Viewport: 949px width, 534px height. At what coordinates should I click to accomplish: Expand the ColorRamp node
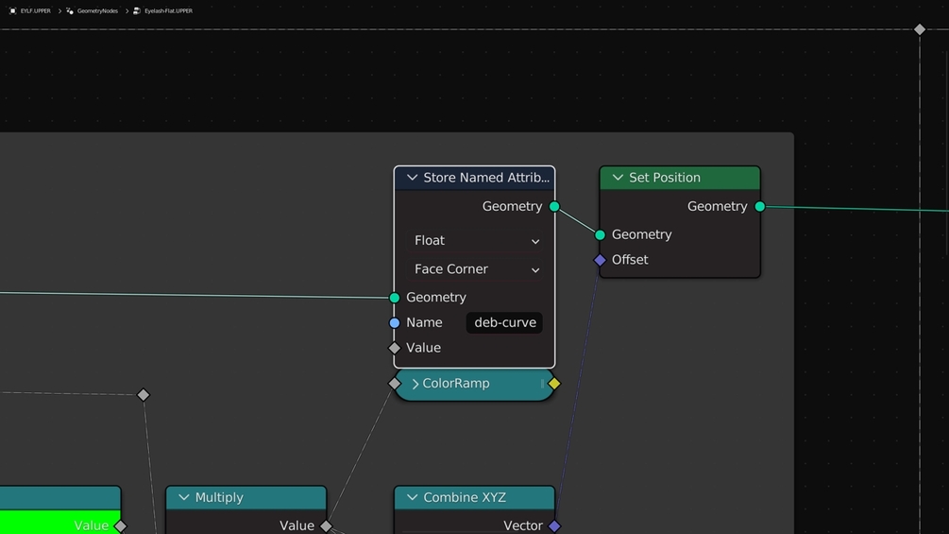pos(415,384)
